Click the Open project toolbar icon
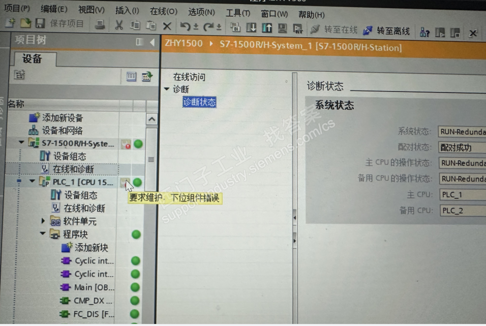 click(x=25, y=23)
